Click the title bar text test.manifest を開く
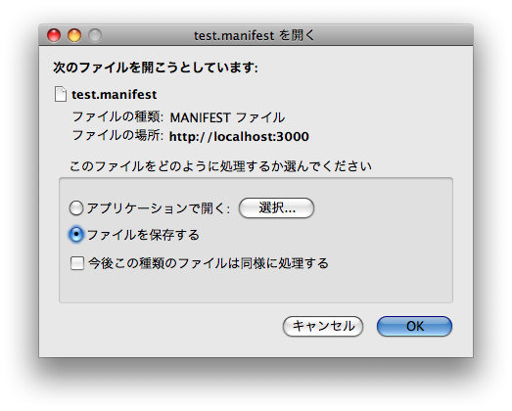 point(254,35)
